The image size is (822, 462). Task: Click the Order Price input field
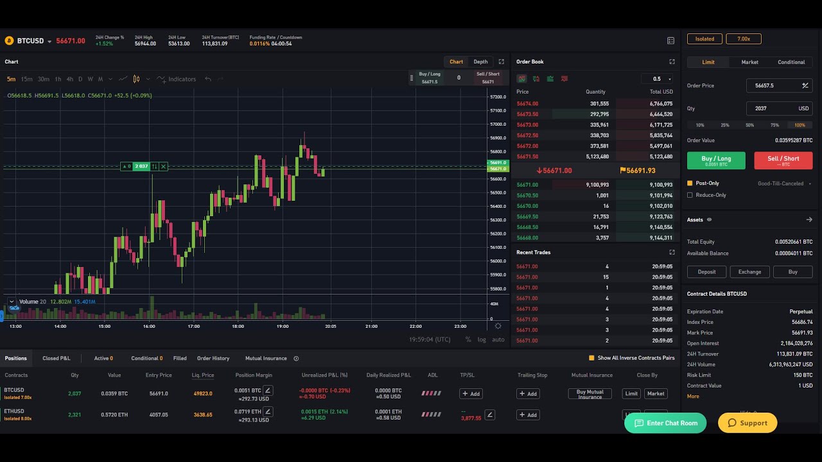tap(779, 85)
